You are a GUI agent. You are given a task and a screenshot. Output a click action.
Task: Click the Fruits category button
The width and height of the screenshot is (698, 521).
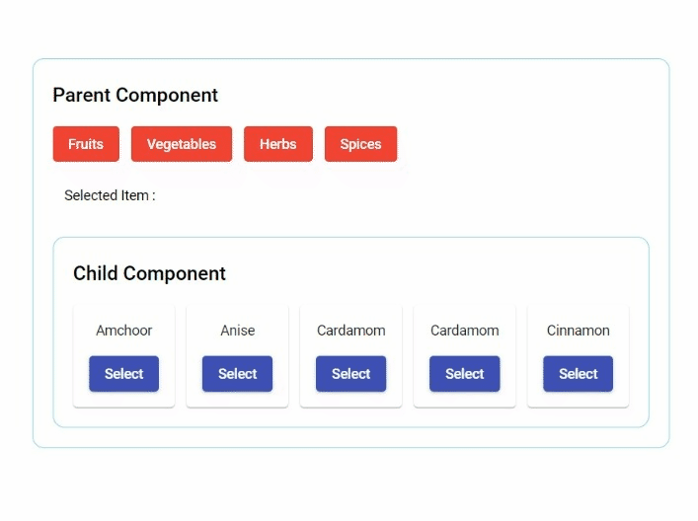tap(86, 144)
